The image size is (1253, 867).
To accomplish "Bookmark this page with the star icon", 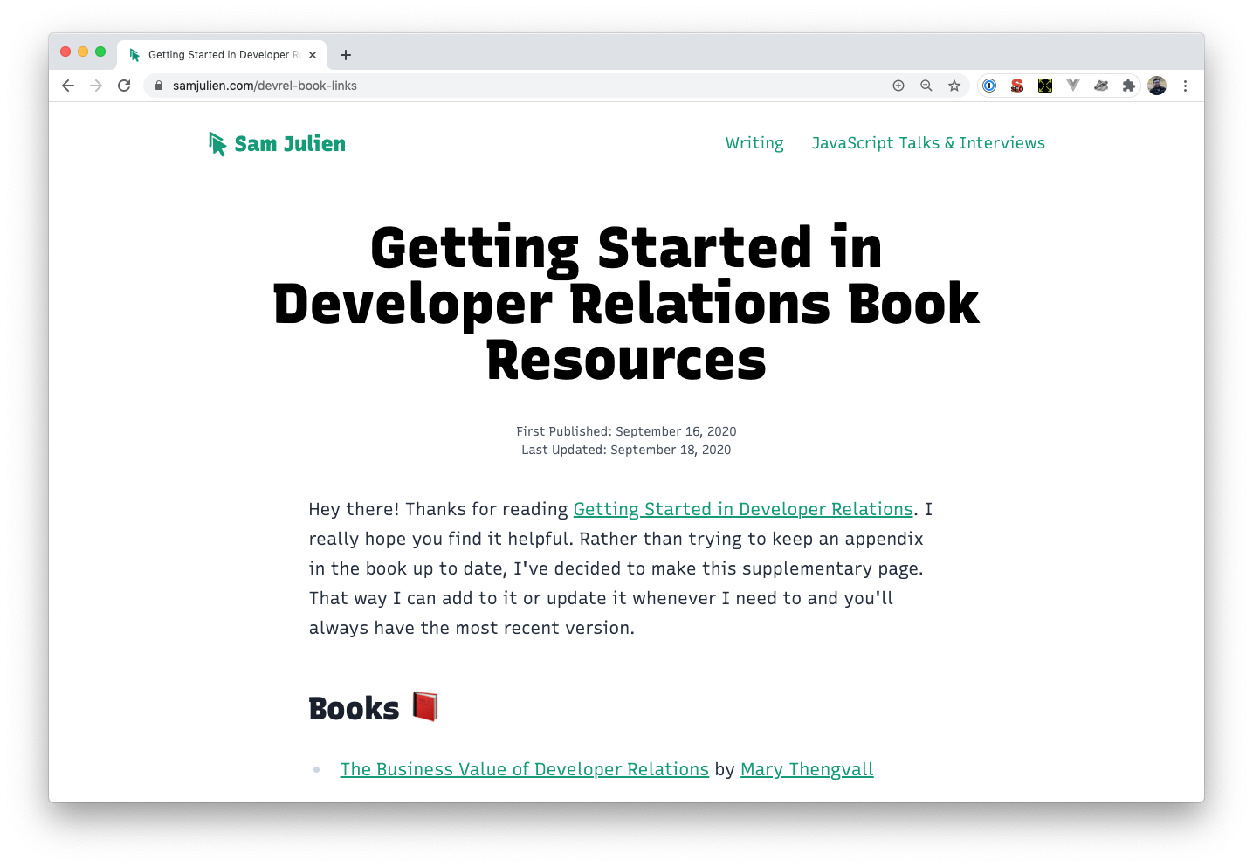I will (954, 86).
